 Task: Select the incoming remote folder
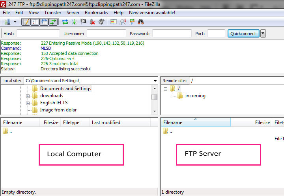(195, 96)
